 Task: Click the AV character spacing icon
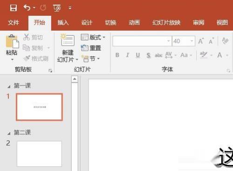[x=169, y=55]
